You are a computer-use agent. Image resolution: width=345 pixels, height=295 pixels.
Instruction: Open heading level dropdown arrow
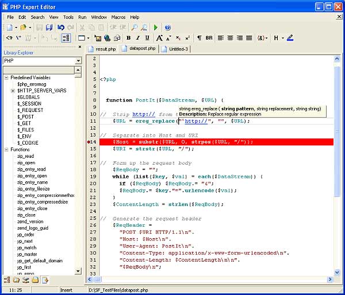pyautogui.click(x=283, y=38)
